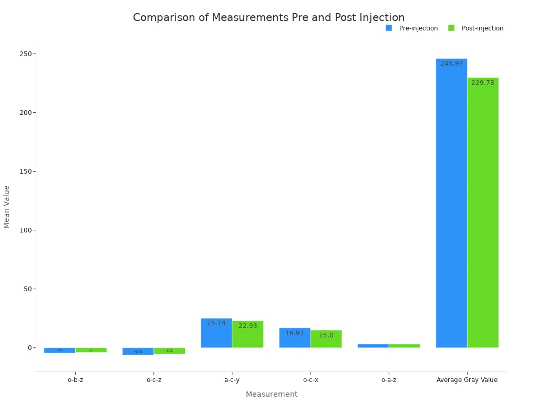538x403 pixels.
Task: Click the green o-b-z bar
Action: pos(91,350)
